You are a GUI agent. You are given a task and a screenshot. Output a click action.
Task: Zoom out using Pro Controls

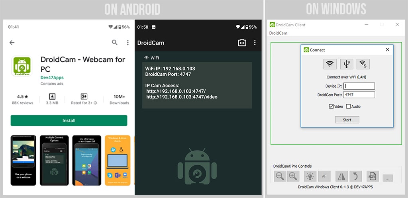[x=280, y=176]
